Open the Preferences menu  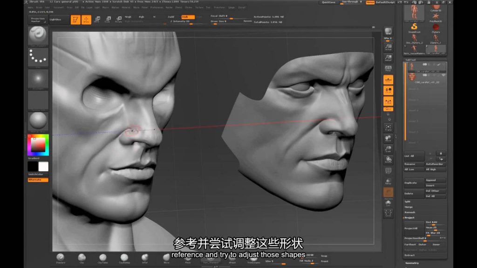157,7
